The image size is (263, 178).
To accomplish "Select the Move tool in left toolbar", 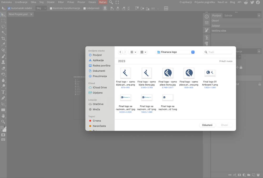I will click(3, 15).
